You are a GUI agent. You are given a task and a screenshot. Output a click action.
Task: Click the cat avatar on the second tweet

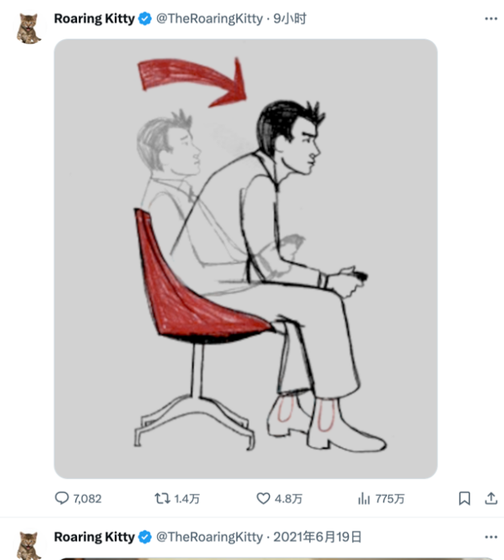[29, 546]
